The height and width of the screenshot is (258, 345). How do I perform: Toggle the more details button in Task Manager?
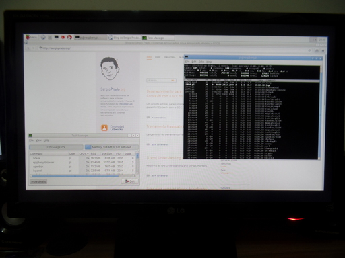tap(38, 181)
